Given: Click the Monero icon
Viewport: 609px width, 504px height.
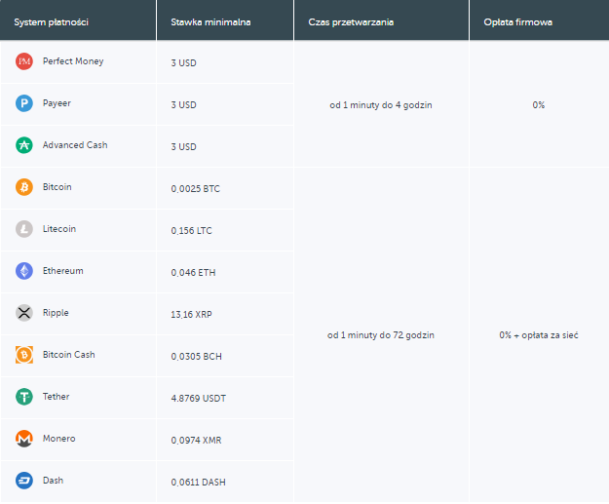Looking at the screenshot, I should [x=24, y=439].
